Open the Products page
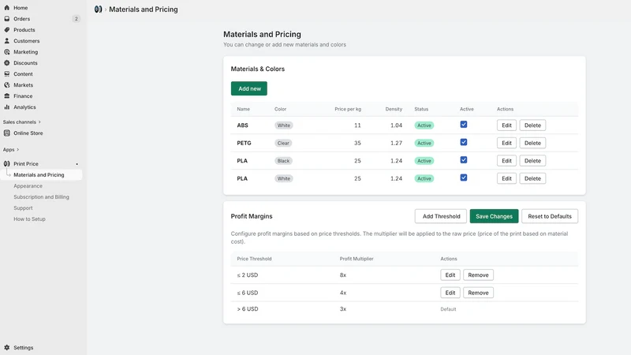631x355 pixels. [24, 30]
